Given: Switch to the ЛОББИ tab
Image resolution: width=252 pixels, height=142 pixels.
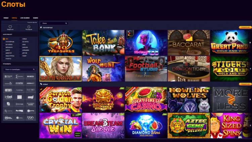Looking at the screenshot, I should click(6, 18).
